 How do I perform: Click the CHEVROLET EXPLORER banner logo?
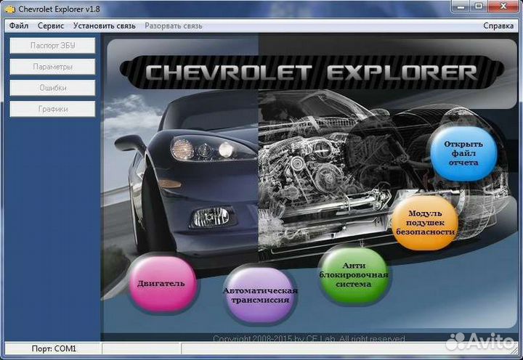(311, 73)
